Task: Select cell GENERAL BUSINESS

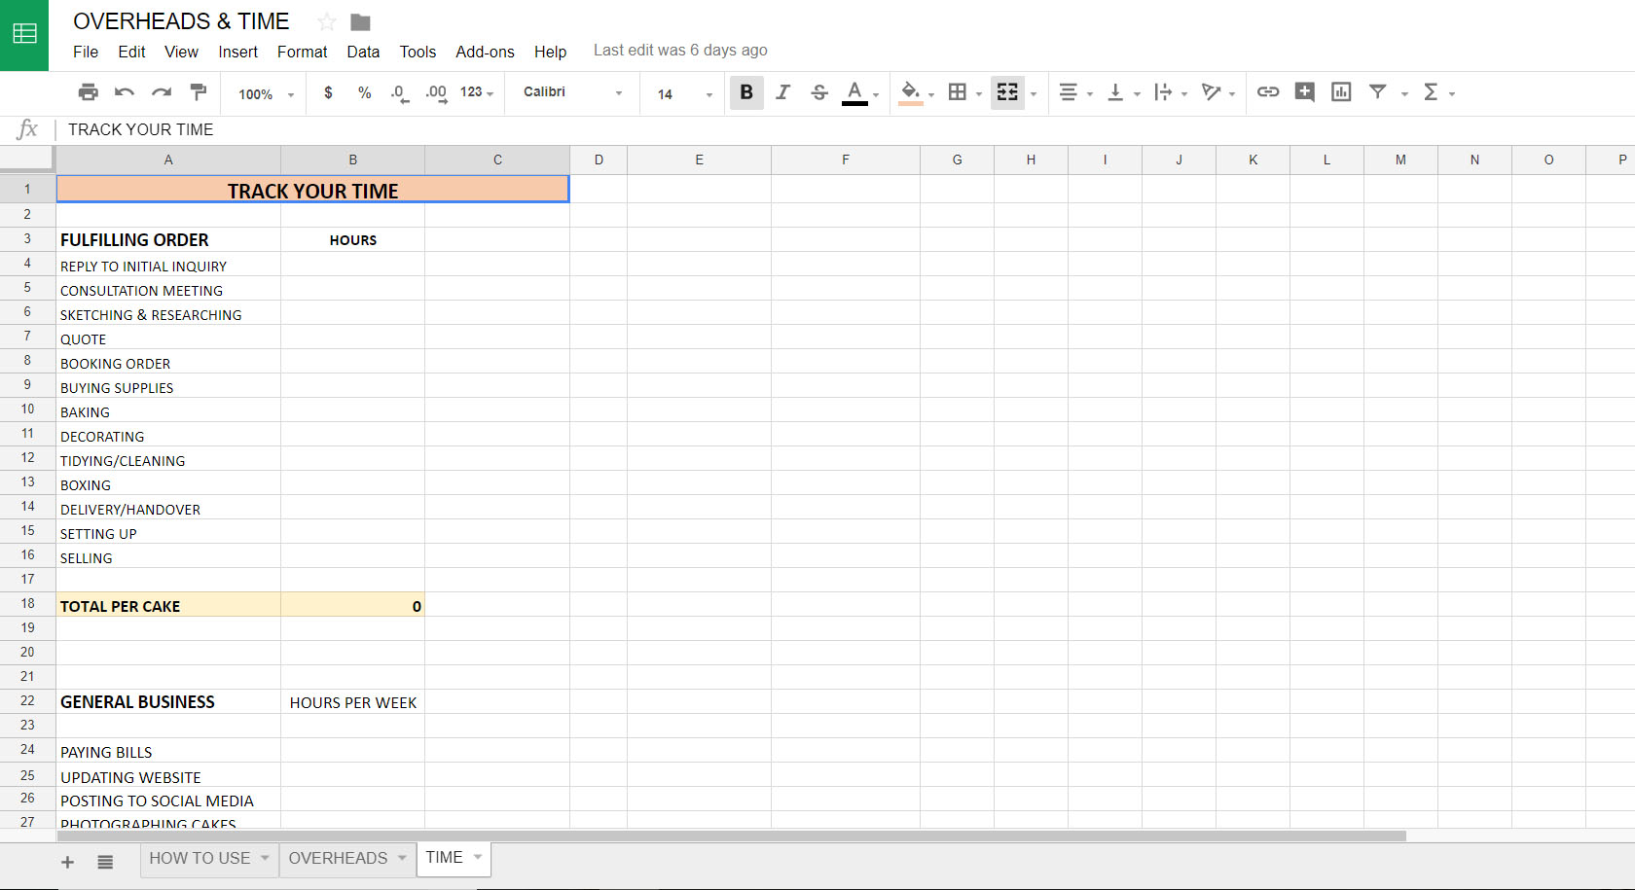Action: tap(168, 701)
